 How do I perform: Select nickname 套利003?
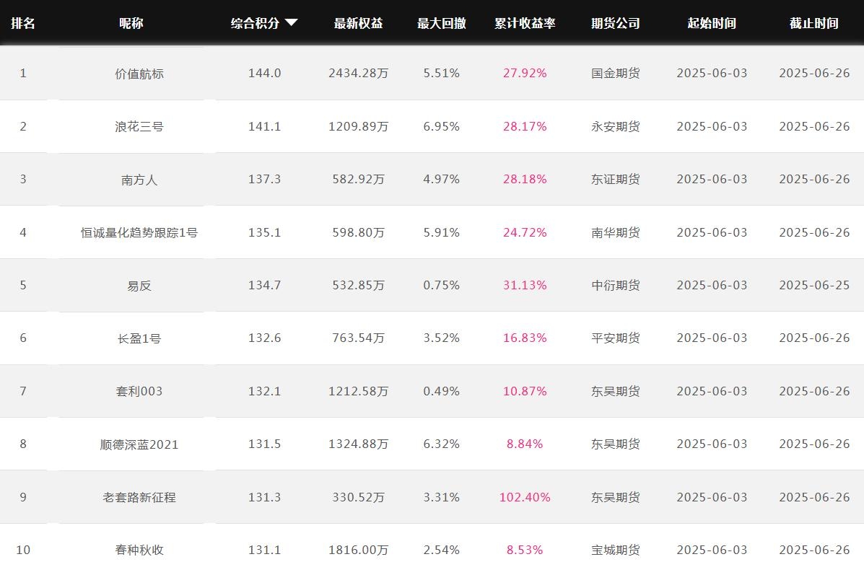coord(139,391)
